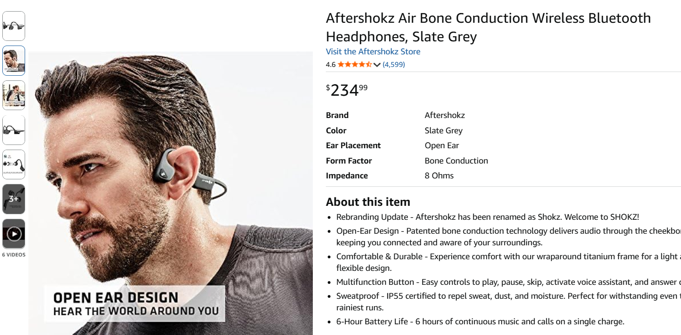Play the product video thumbnail
Viewport: 681px width, 335px height.
[x=14, y=234]
